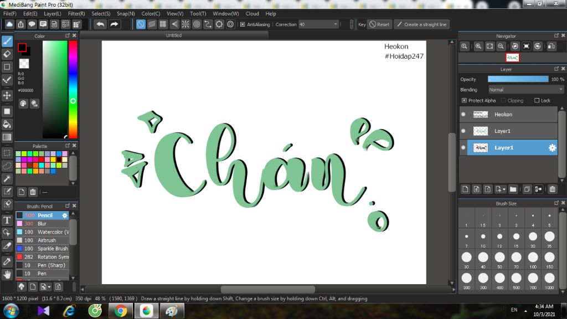
Task: Enable the Lock checkbox for the layer
Action: 537,101
